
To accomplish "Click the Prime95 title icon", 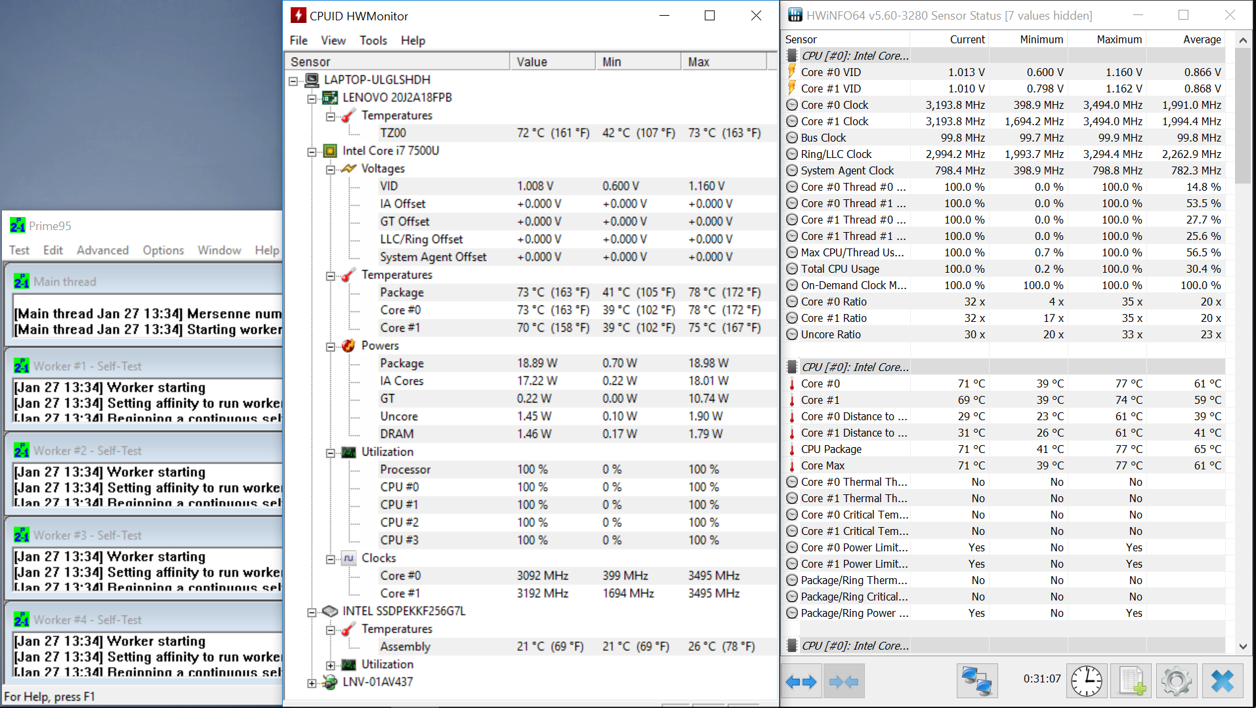I will coord(18,226).
